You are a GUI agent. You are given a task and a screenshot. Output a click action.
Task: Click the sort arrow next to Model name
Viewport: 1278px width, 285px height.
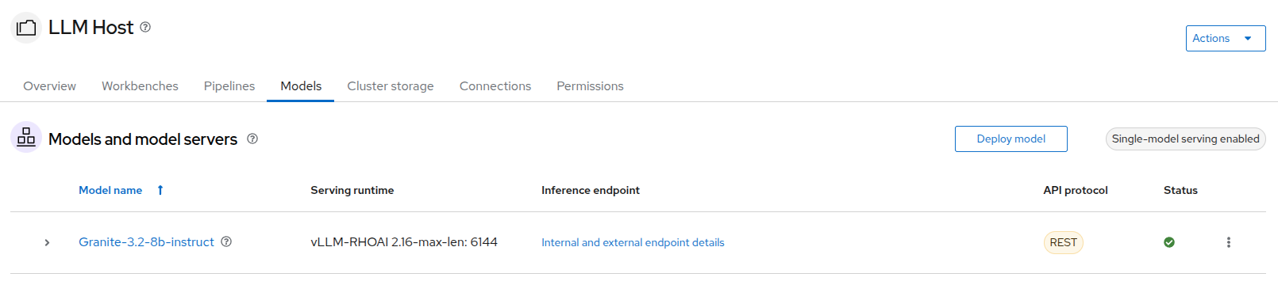pyautogui.click(x=160, y=190)
